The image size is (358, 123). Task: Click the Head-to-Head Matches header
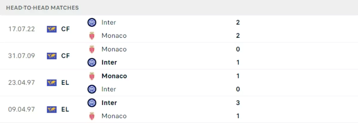42,8
